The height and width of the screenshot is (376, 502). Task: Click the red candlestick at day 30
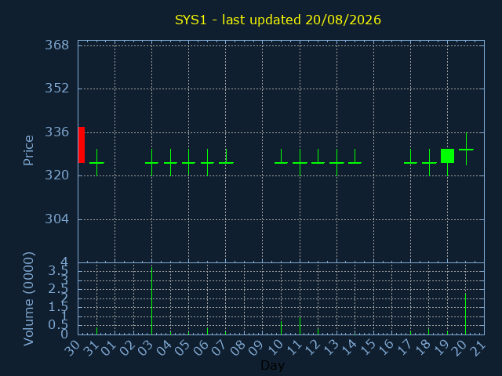click(82, 145)
